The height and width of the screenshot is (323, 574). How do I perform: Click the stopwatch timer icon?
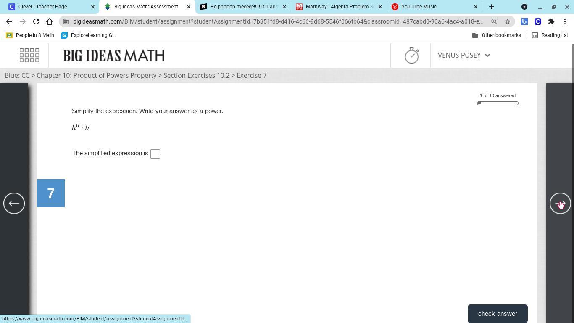(x=411, y=55)
